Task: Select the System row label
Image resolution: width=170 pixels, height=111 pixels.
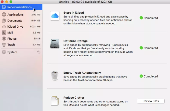Action: pyautogui.click(x=12, y=52)
